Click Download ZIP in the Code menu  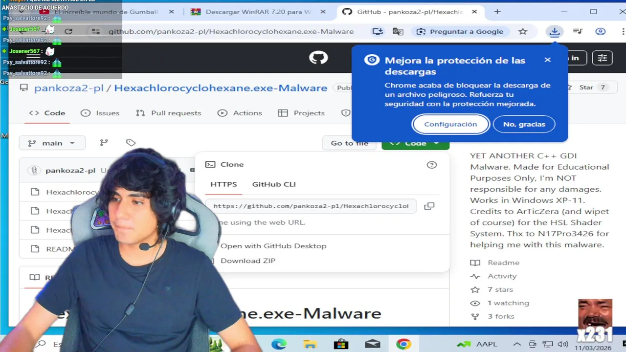click(x=248, y=261)
